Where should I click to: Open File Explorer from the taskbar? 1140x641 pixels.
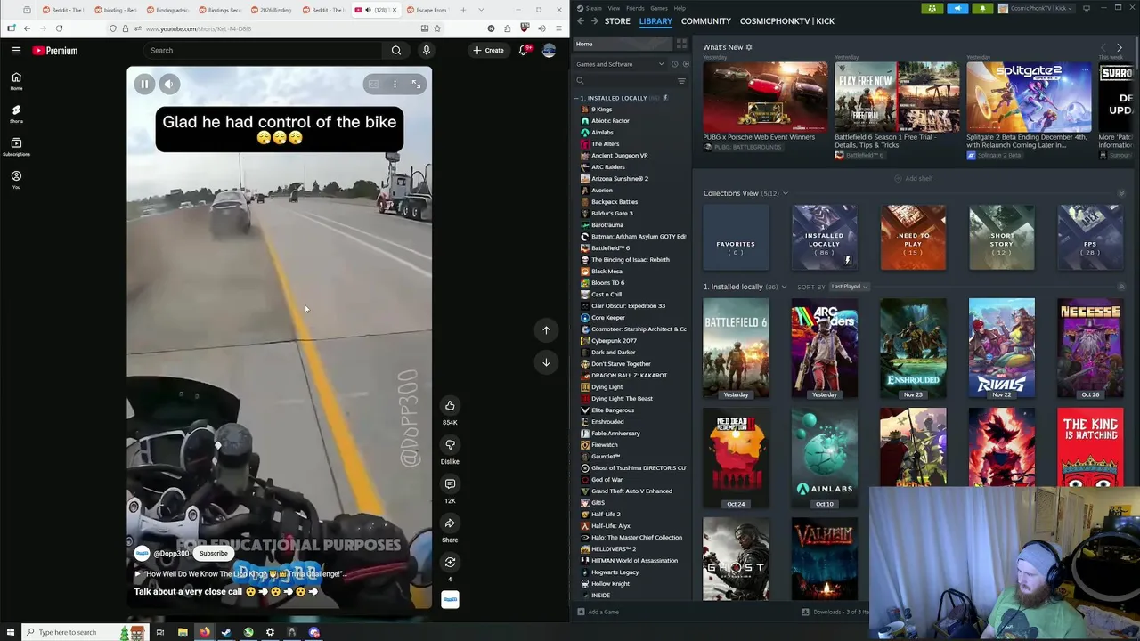pyautogui.click(x=183, y=632)
